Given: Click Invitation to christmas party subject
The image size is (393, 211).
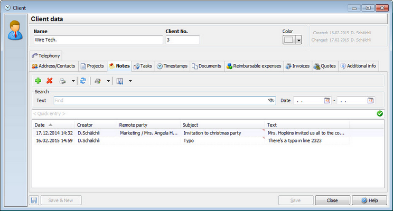Looking at the screenshot, I should [212, 133].
